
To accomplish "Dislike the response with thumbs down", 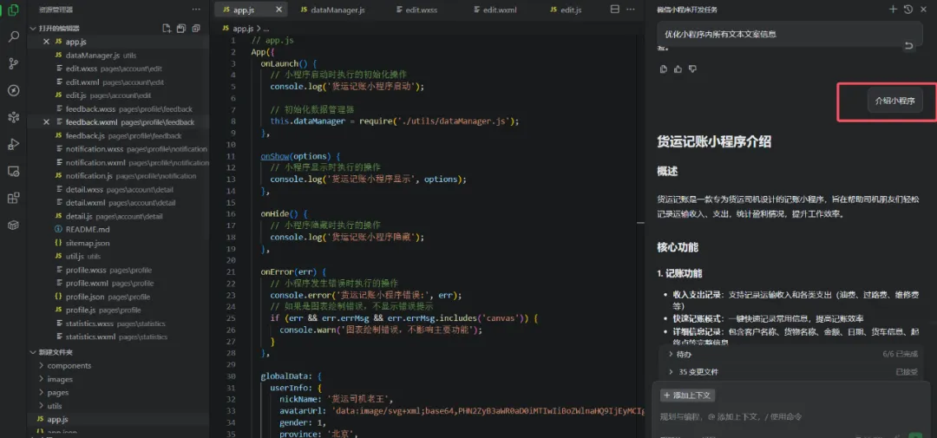I will coord(692,69).
